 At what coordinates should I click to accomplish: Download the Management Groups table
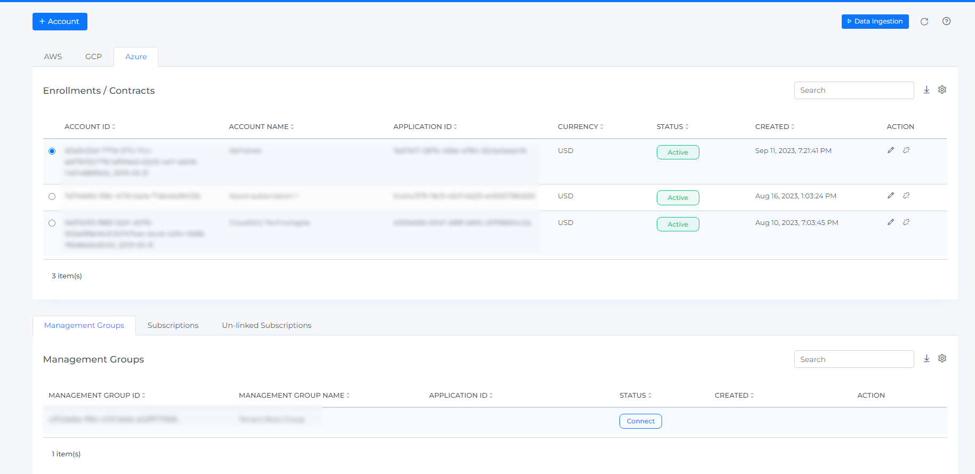pyautogui.click(x=926, y=358)
